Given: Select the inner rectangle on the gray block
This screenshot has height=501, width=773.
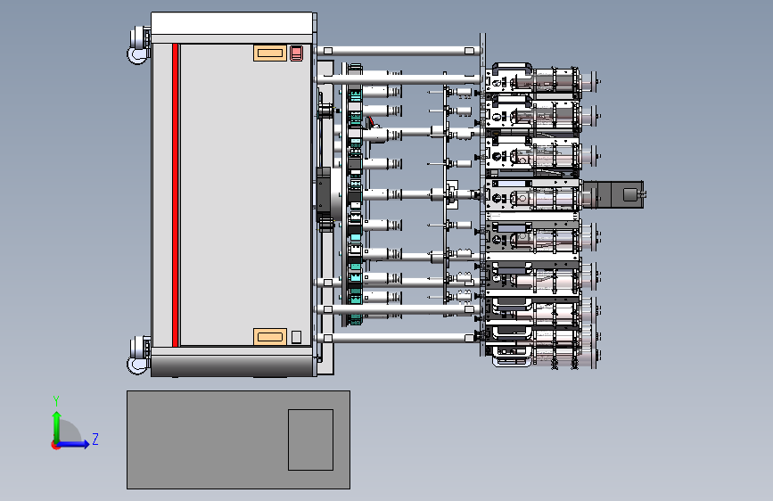Looking at the screenshot, I should click(x=310, y=439).
